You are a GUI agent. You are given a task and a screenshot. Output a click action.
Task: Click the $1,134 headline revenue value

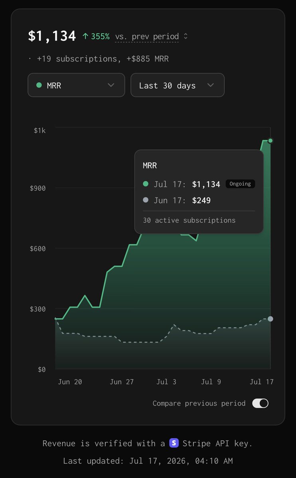pos(52,36)
